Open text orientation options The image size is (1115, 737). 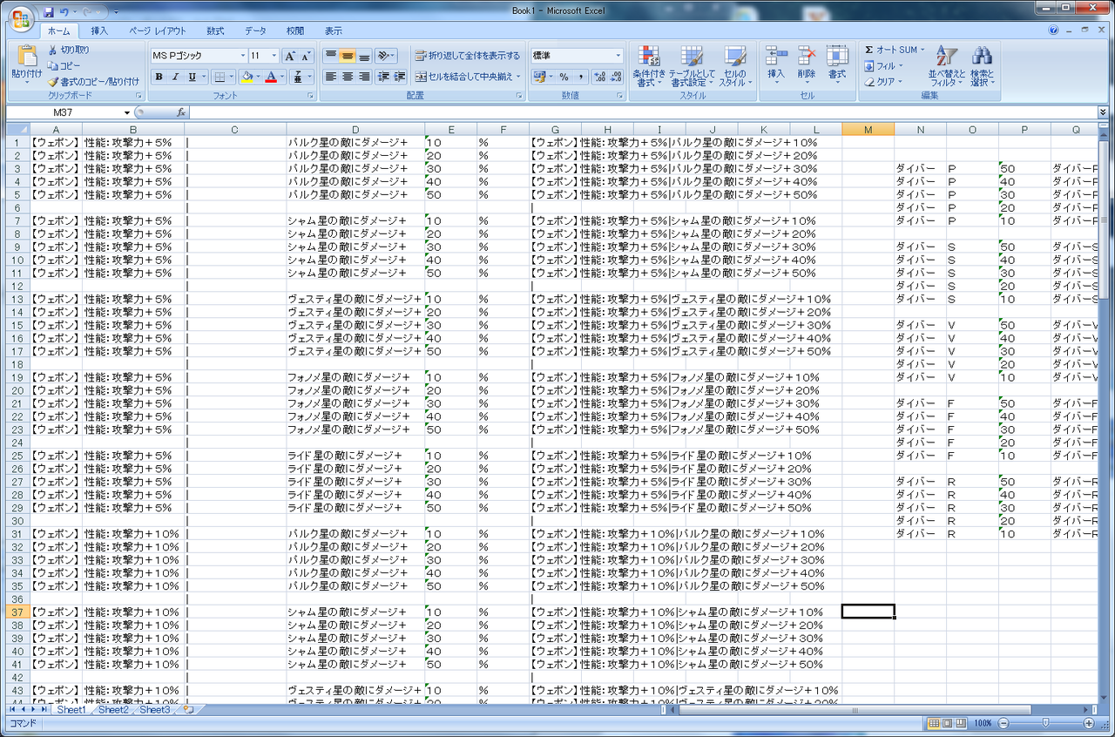[x=387, y=55]
